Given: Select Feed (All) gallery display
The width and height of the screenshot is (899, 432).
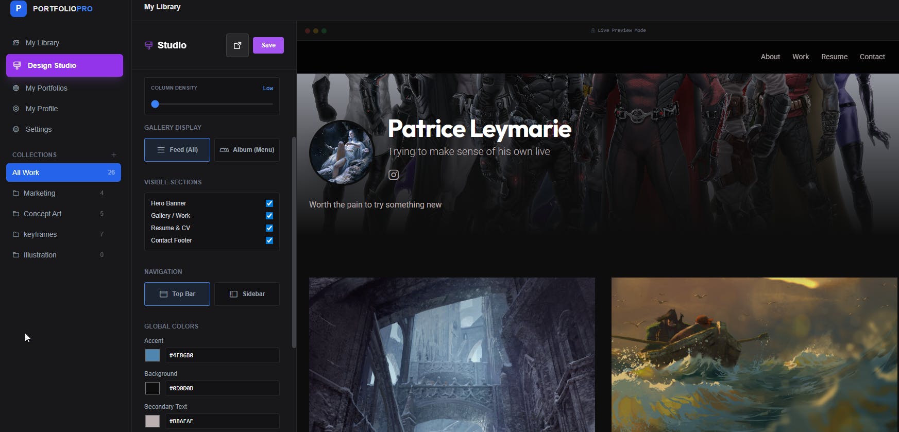Looking at the screenshot, I should 177,150.
